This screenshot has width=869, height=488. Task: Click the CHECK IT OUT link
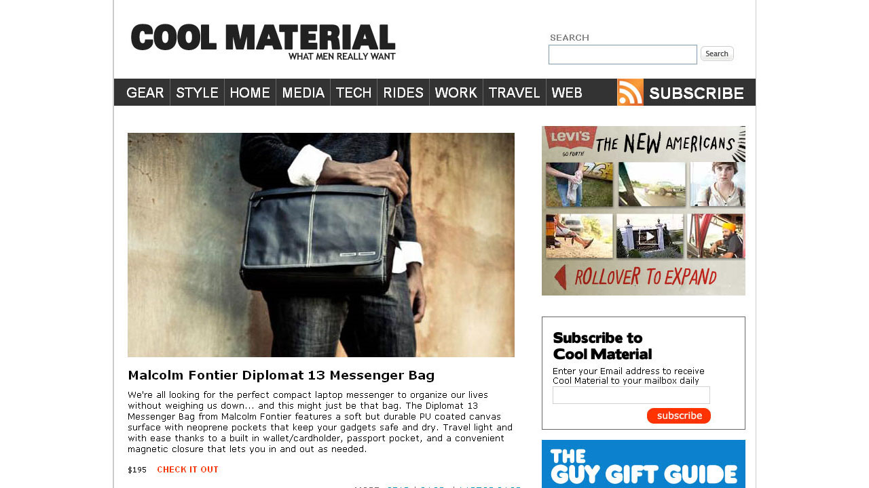[188, 470]
